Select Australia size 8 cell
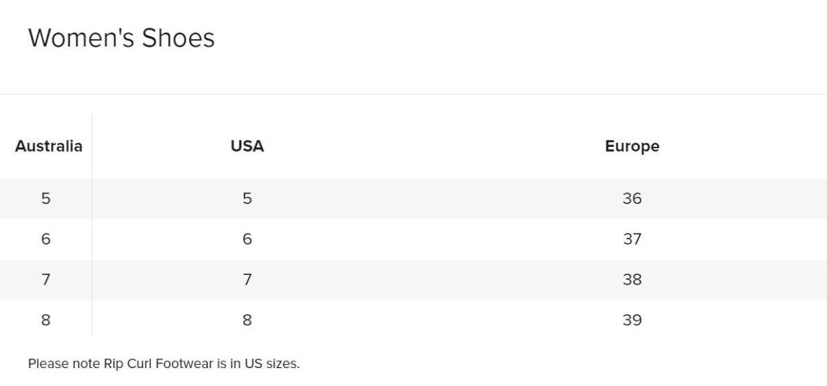This screenshot has width=827, height=386. pos(45,320)
